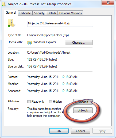116x138 pixels.
Task: Click inside the file name text field
Action: pos(60,24)
